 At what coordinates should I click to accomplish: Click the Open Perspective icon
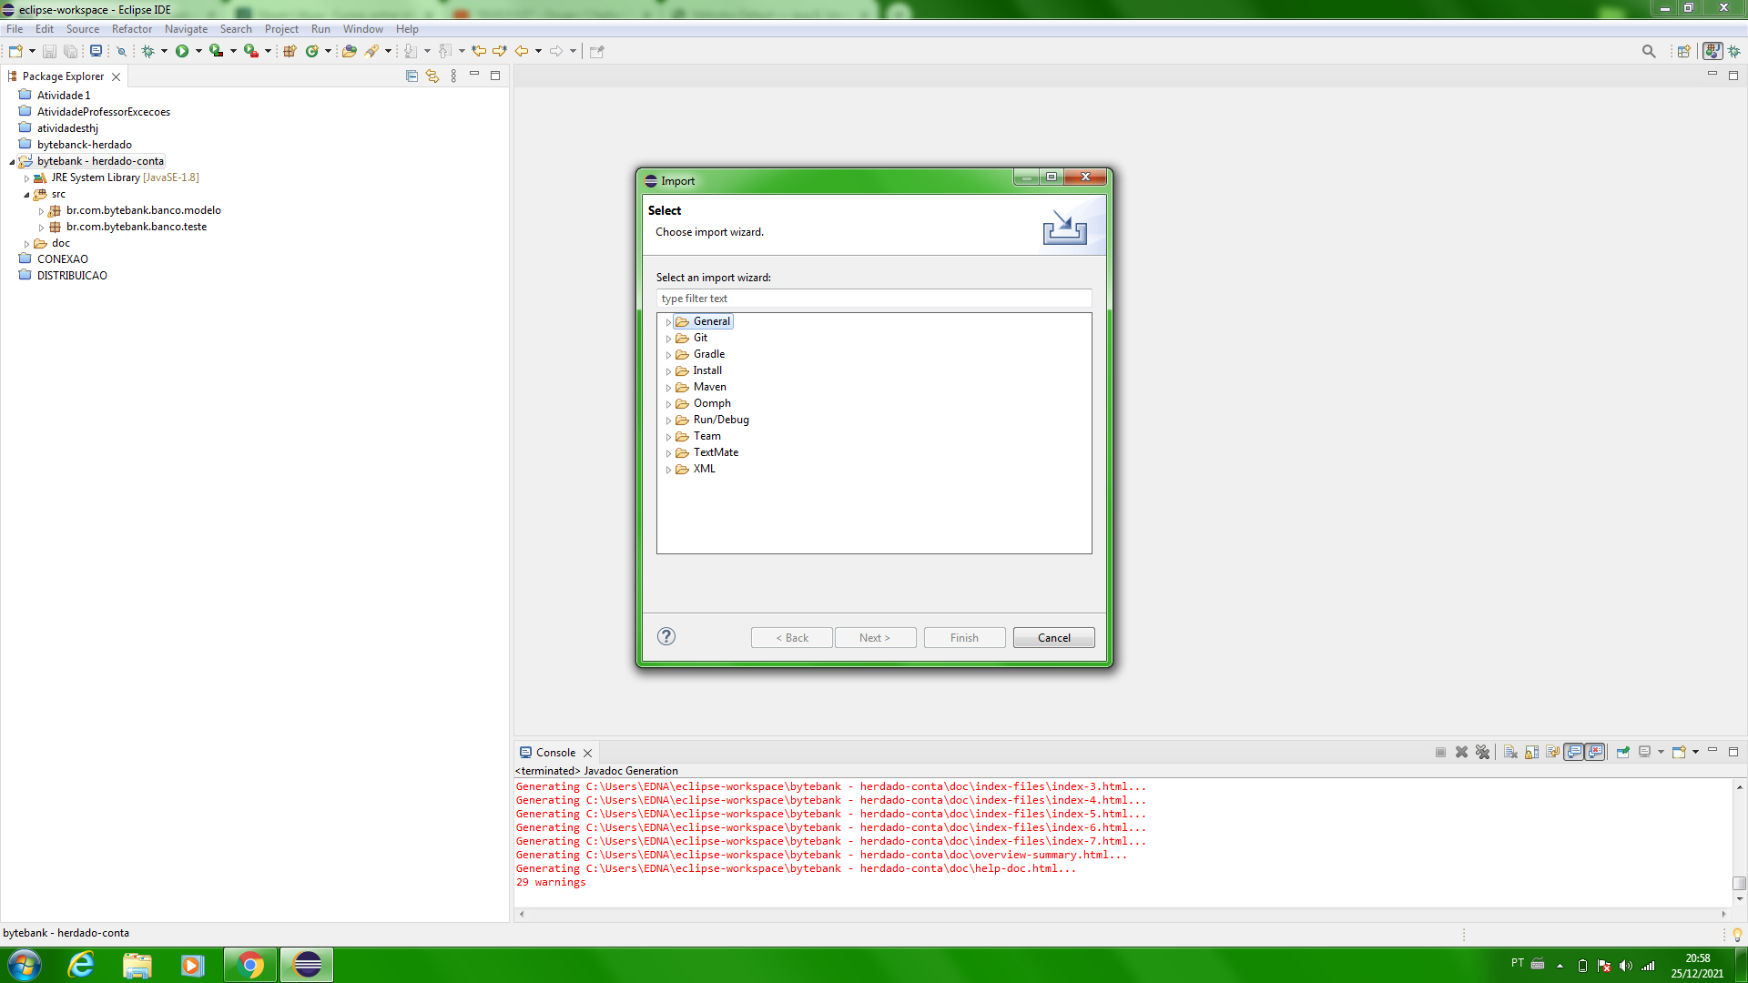[1684, 51]
